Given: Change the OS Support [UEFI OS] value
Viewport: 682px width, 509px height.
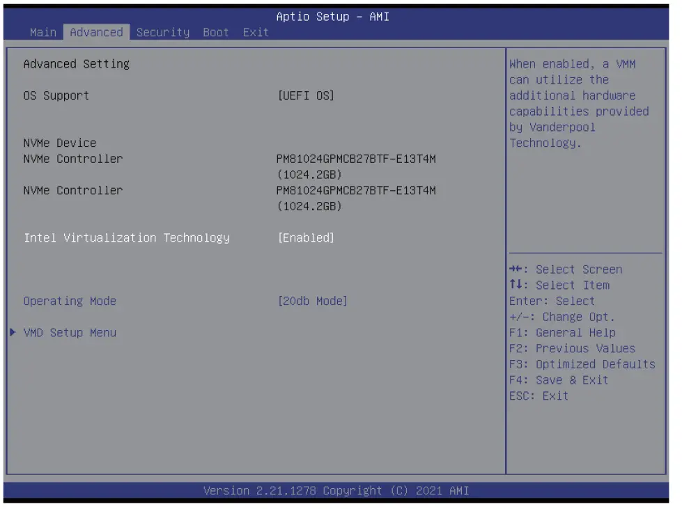Looking at the screenshot, I should pos(307,95).
